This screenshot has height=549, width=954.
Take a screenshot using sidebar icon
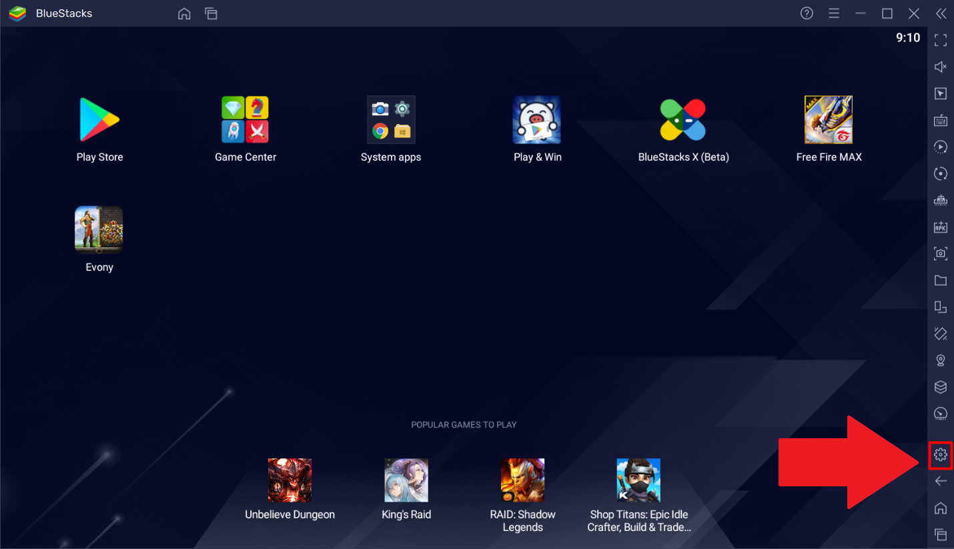coord(941,253)
